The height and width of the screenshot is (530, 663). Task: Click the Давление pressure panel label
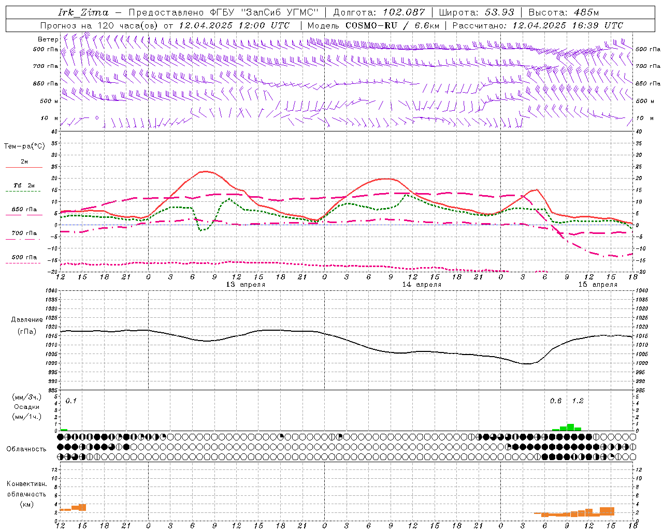click(27, 320)
